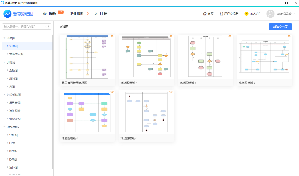The width and height of the screenshot is (299, 176).
Task: Collapse the UML图 category
Action: point(4,62)
